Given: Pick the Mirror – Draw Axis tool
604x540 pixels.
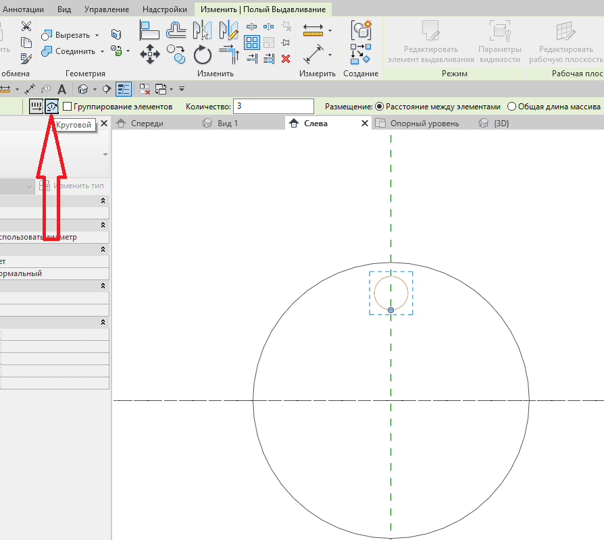Looking at the screenshot, I should pos(228,30).
